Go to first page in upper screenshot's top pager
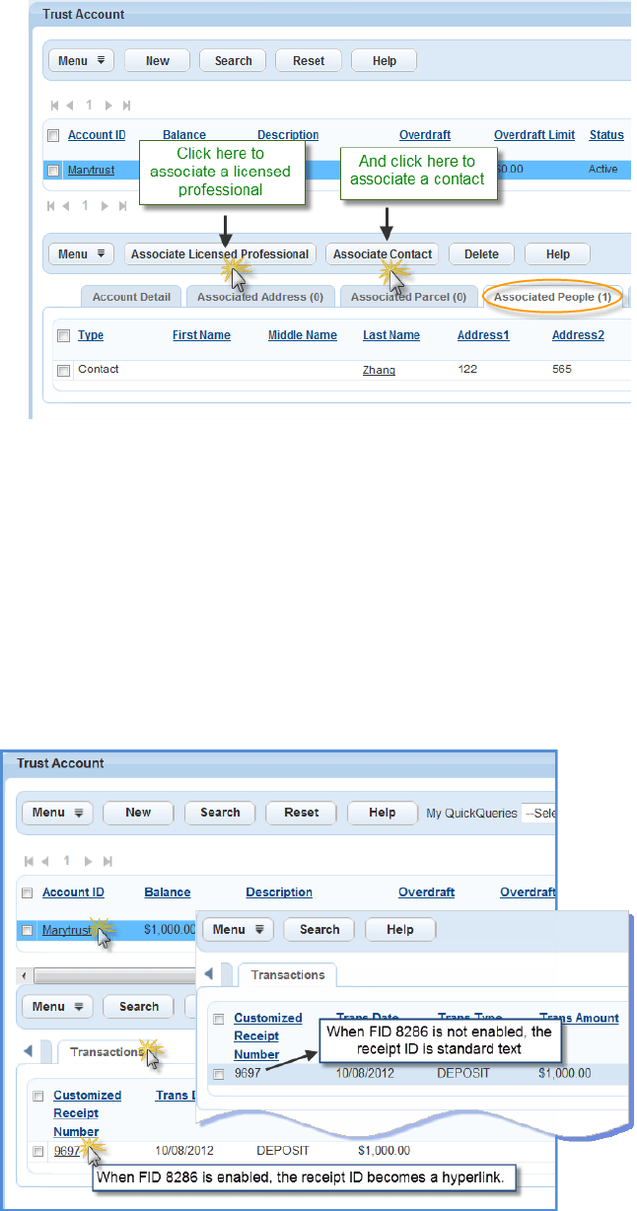 coord(54,105)
